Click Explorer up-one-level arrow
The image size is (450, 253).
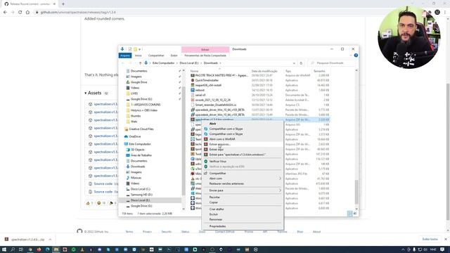coord(140,63)
